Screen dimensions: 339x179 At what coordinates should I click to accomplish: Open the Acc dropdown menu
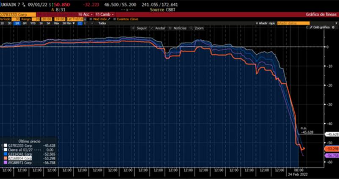pos(86,14)
